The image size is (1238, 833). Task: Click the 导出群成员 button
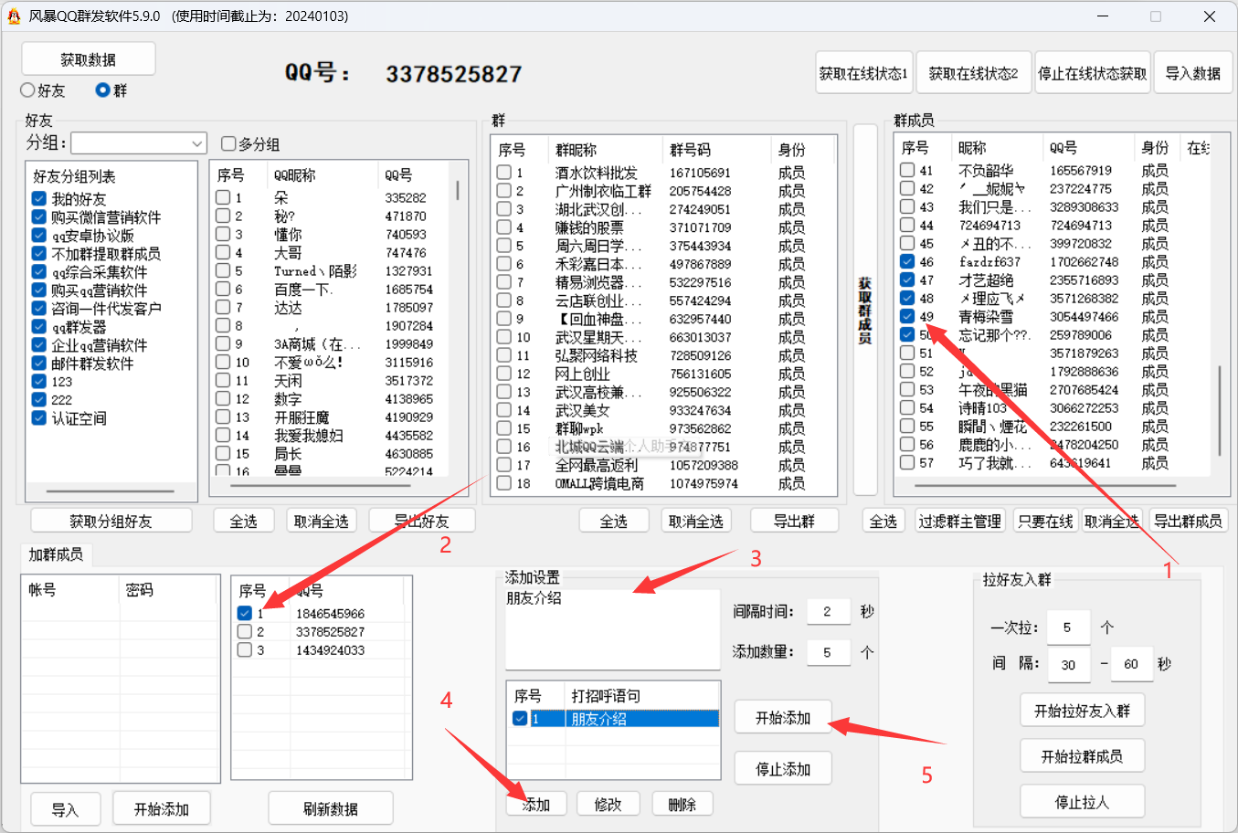pos(1189,521)
